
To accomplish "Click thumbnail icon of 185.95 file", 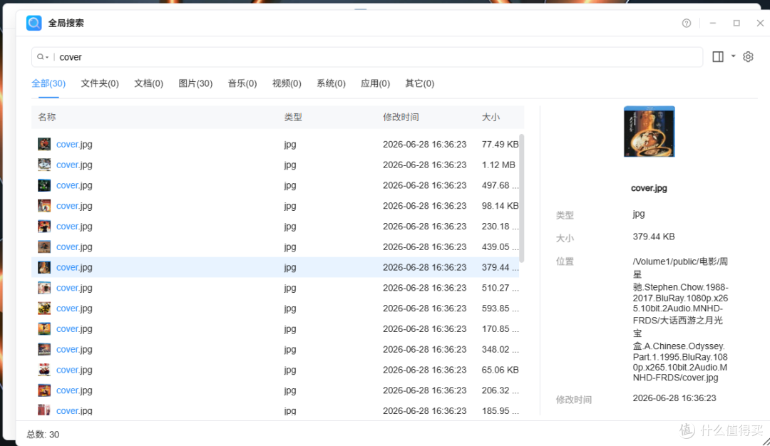I will coord(44,410).
